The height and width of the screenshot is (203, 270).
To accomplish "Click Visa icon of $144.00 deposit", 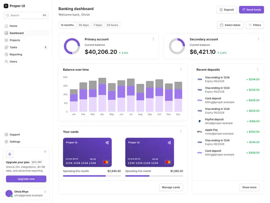I will (x=200, y=142).
